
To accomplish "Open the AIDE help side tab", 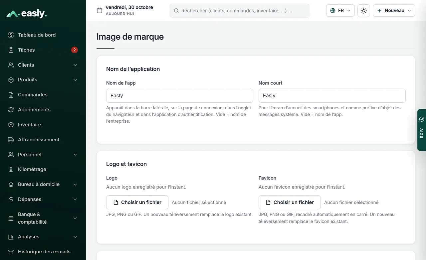I will [422, 130].
